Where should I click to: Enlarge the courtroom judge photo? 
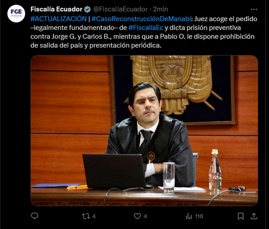(144, 131)
